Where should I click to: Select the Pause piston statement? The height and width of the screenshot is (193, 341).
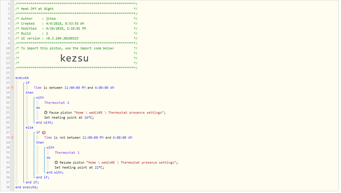(x=105, y=113)
